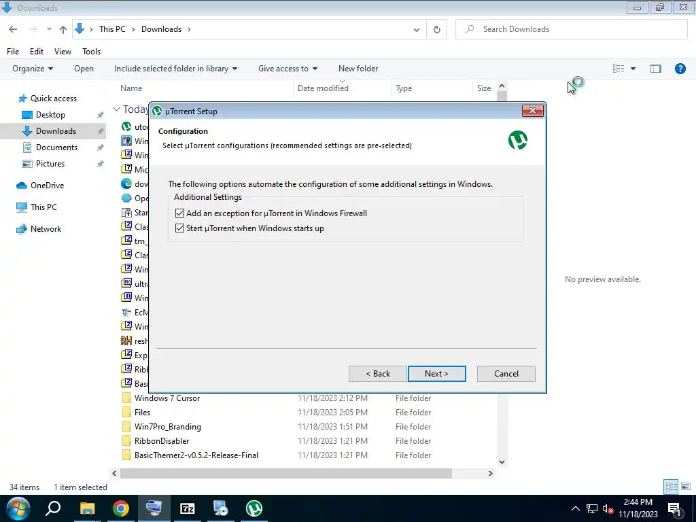The width and height of the screenshot is (696, 522).
Task: Switch to large thumbnails view icon in status bar
Action: (686, 487)
